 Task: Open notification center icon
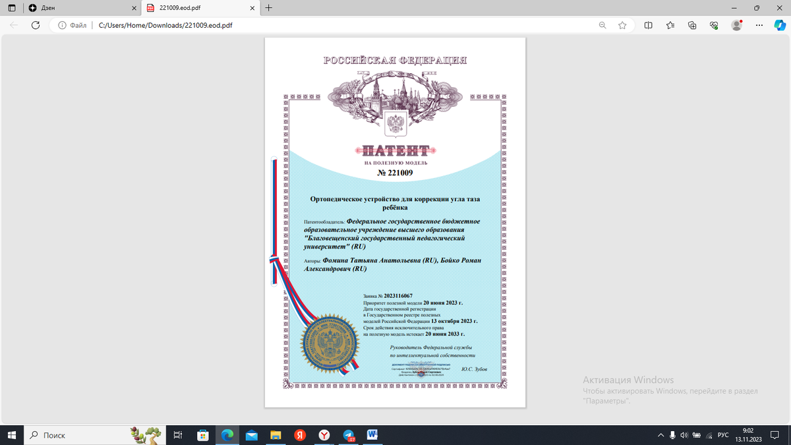coord(776,435)
